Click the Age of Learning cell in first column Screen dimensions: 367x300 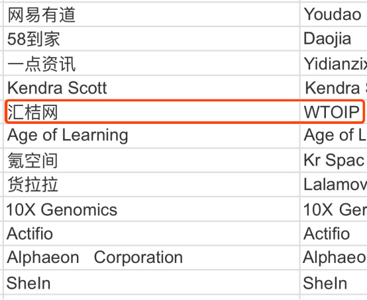[x=152, y=136]
